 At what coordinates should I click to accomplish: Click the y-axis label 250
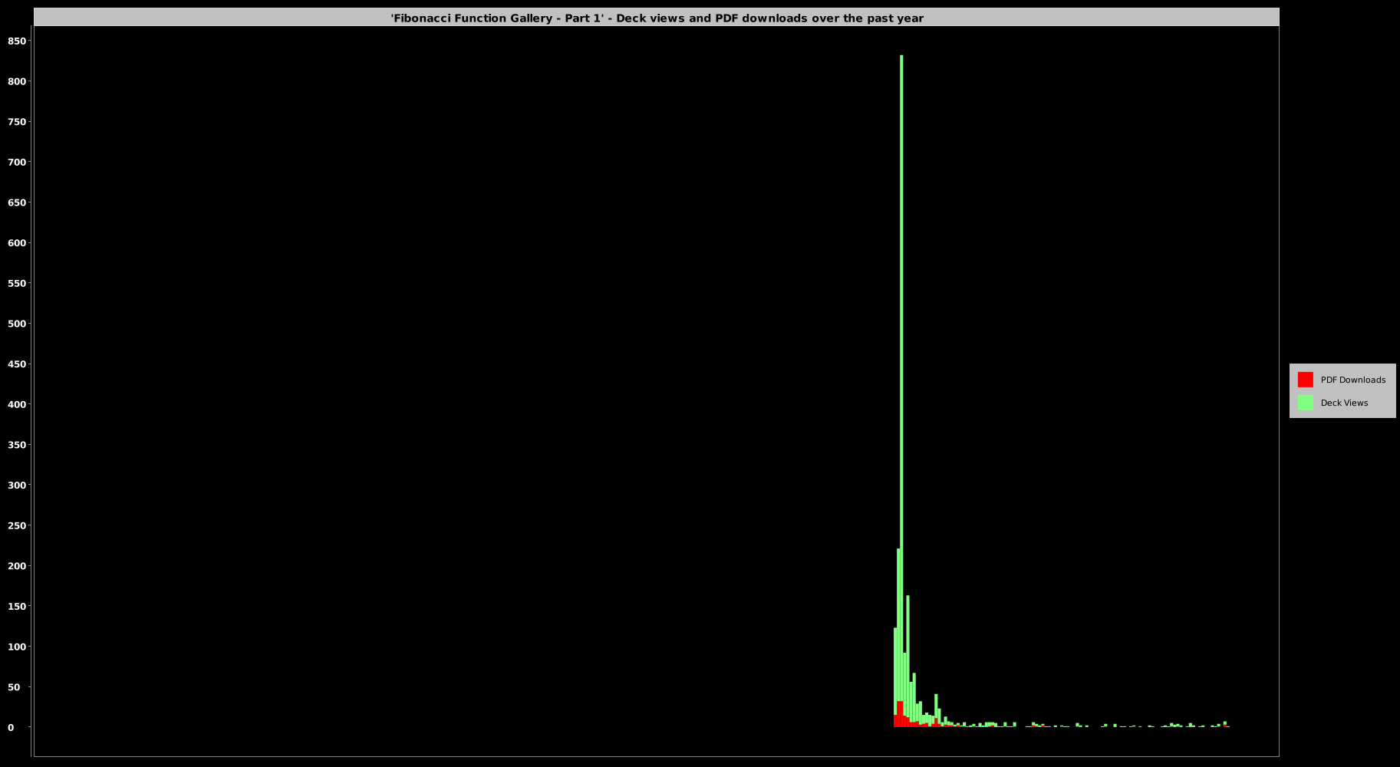[17, 525]
